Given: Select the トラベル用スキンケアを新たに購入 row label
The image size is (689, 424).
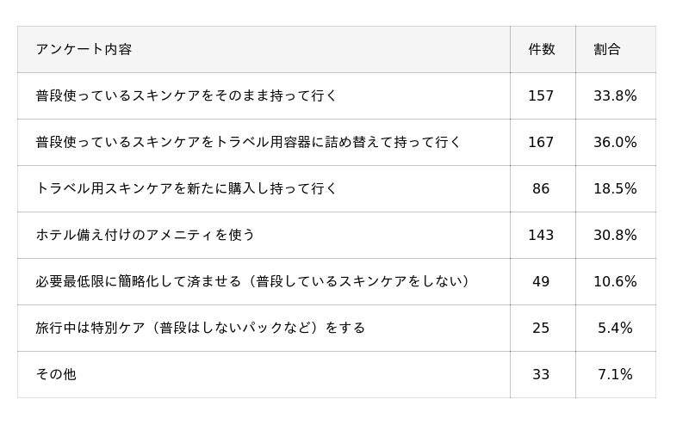Looking at the screenshot, I should coord(186,189).
